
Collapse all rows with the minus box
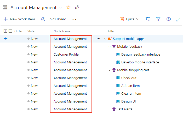tap(10, 31)
